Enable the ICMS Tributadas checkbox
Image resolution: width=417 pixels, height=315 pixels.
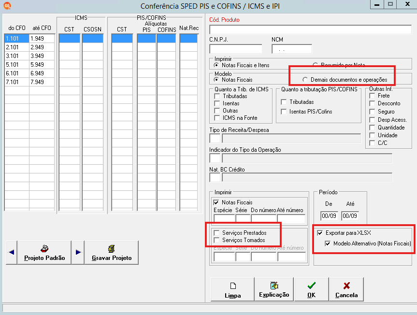pyautogui.click(x=217, y=96)
